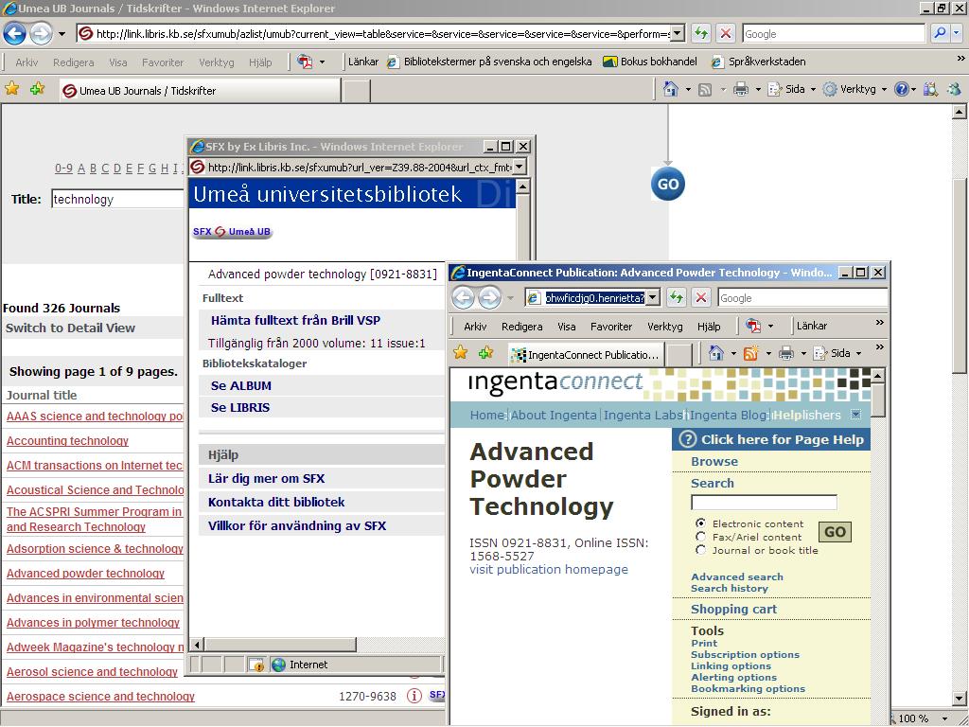This screenshot has width=969, height=727.
Task: Go back in the Umea UB Journals window
Action: click(14, 33)
